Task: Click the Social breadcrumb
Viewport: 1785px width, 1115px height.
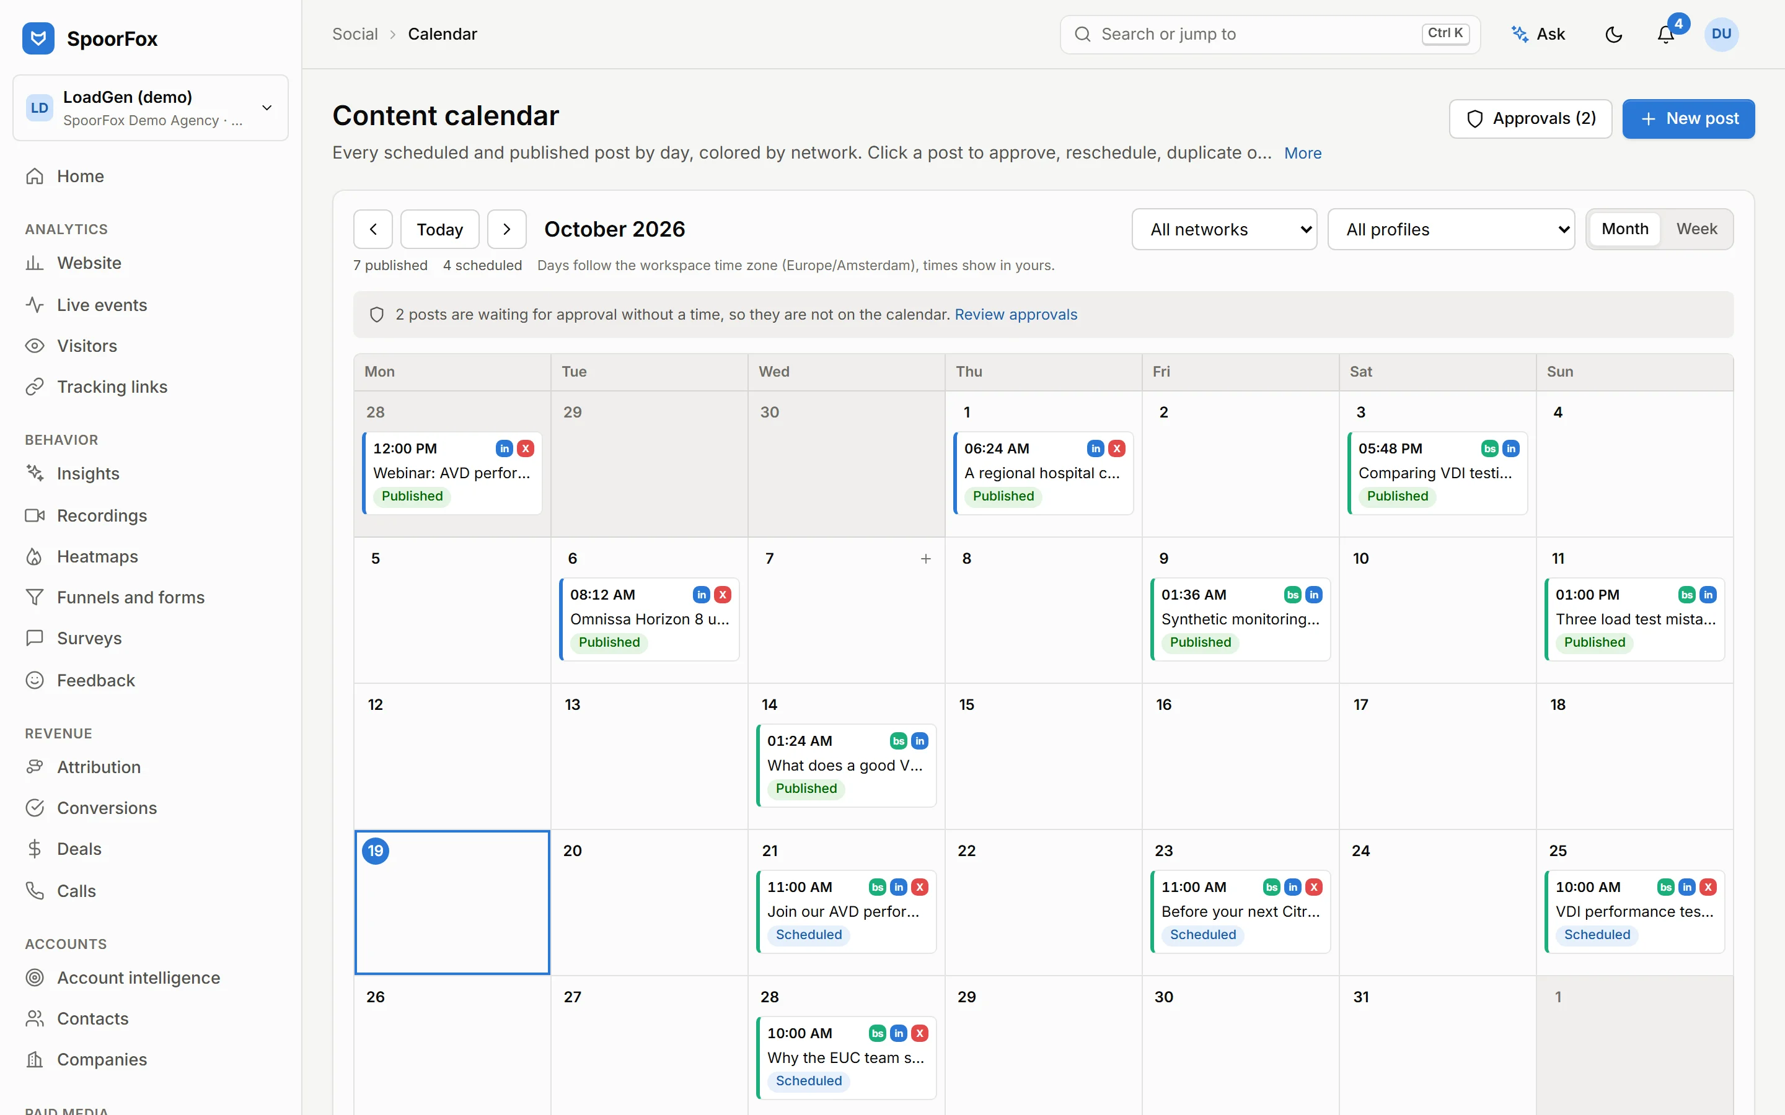Action: [355, 34]
